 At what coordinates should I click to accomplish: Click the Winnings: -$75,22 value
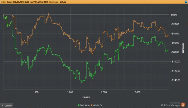click(x=58, y=2)
